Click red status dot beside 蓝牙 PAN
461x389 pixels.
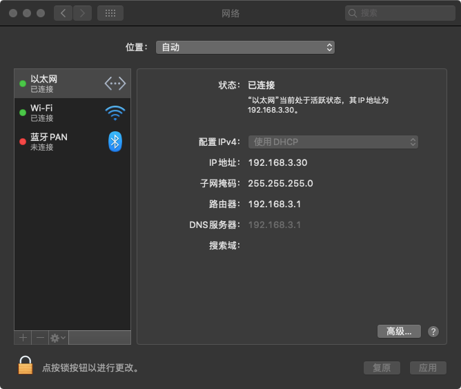[23, 142]
